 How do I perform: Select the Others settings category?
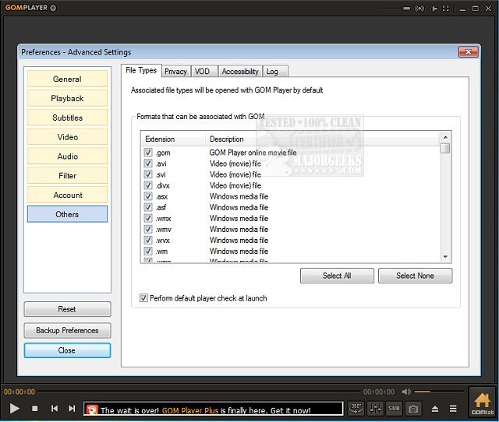[68, 214]
